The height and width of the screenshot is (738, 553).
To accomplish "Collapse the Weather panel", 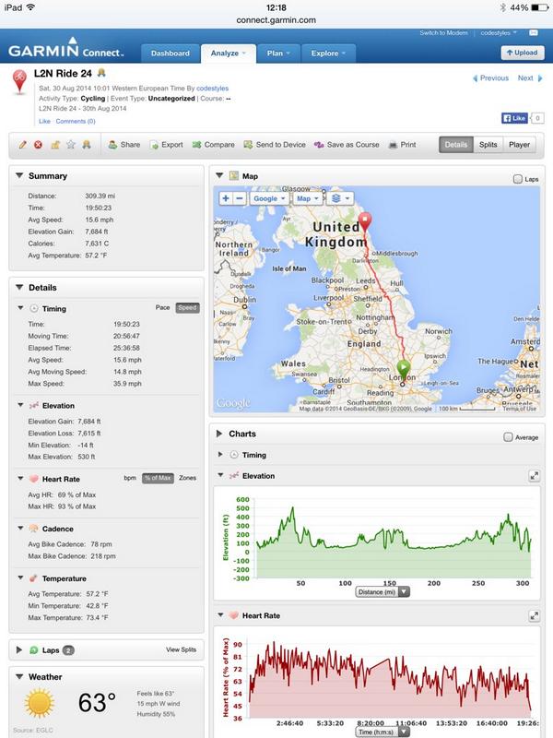I will 19,677.
